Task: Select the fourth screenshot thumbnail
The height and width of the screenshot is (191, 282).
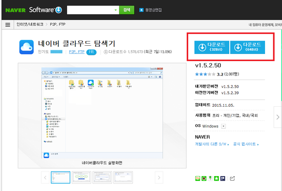Action: 123,178
